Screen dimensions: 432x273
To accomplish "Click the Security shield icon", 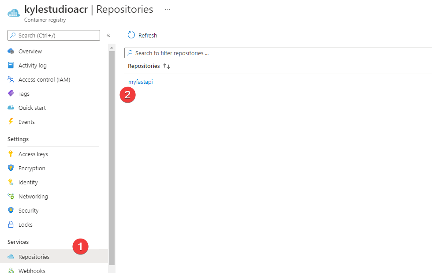I will [x=11, y=210].
